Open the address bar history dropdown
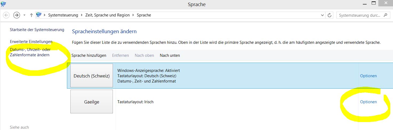This screenshot has height=130, width=393. [x=323, y=15]
